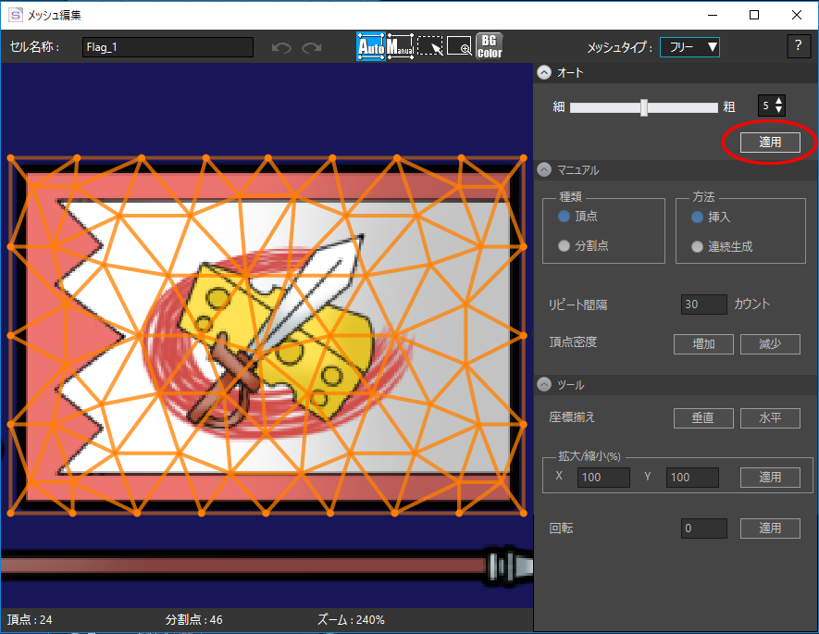Click the auto mesh value field showing 5
Viewport: 819px width, 634px height.
(x=765, y=106)
